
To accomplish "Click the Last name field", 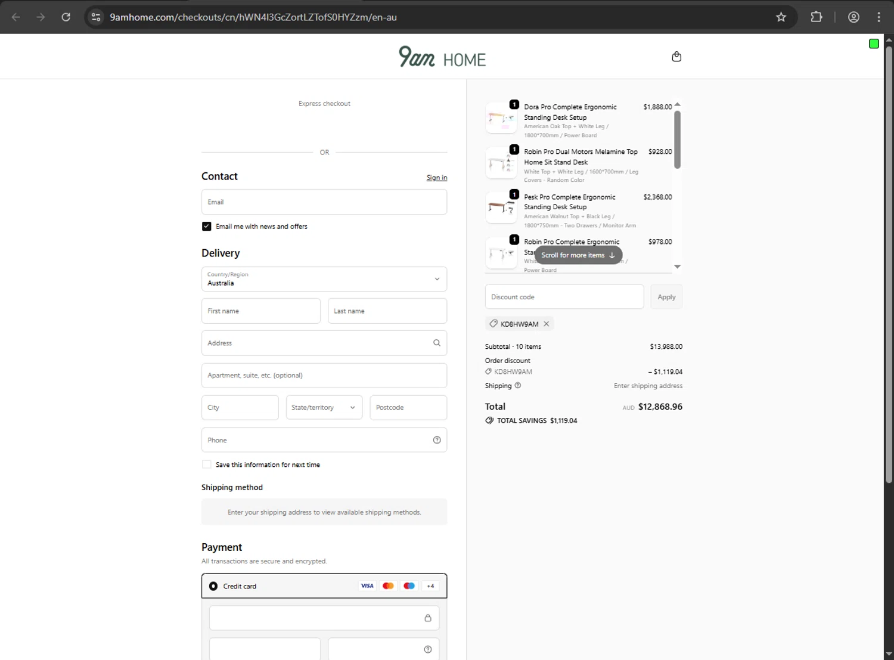I will click(x=387, y=311).
